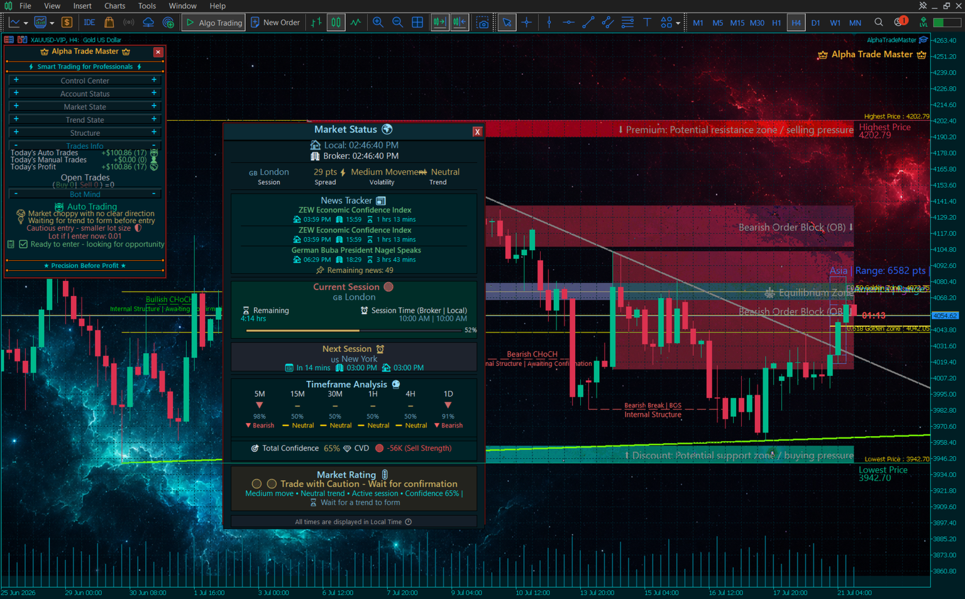Image resolution: width=965 pixels, height=599 pixels.
Task: Open the market shopping bag icon
Action: pyautogui.click(x=109, y=23)
